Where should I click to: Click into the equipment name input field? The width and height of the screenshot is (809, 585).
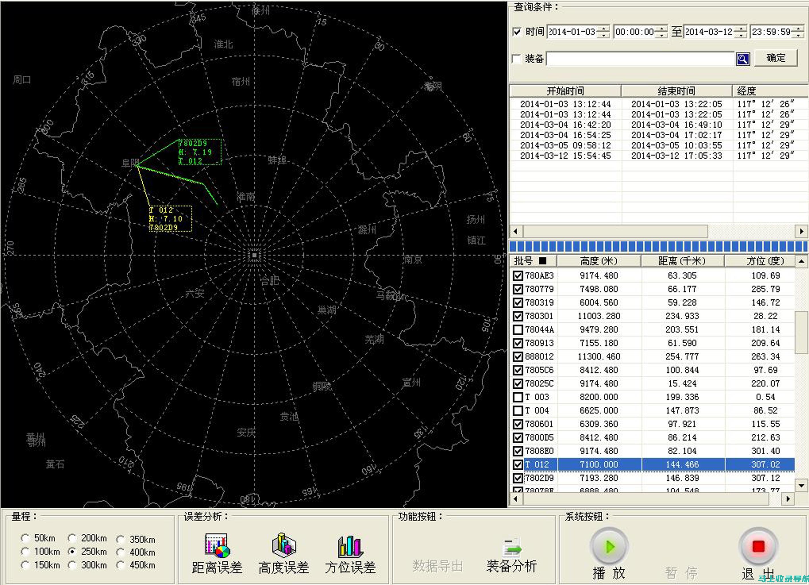click(640, 59)
